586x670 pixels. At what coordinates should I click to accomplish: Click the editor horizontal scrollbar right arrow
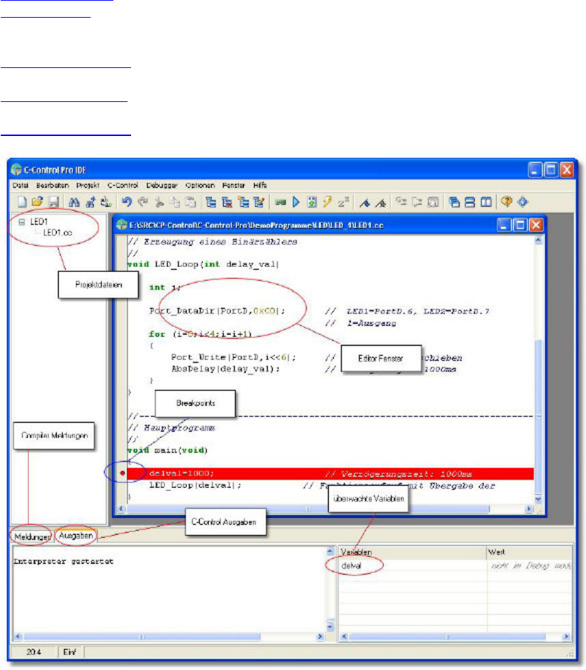point(529,509)
